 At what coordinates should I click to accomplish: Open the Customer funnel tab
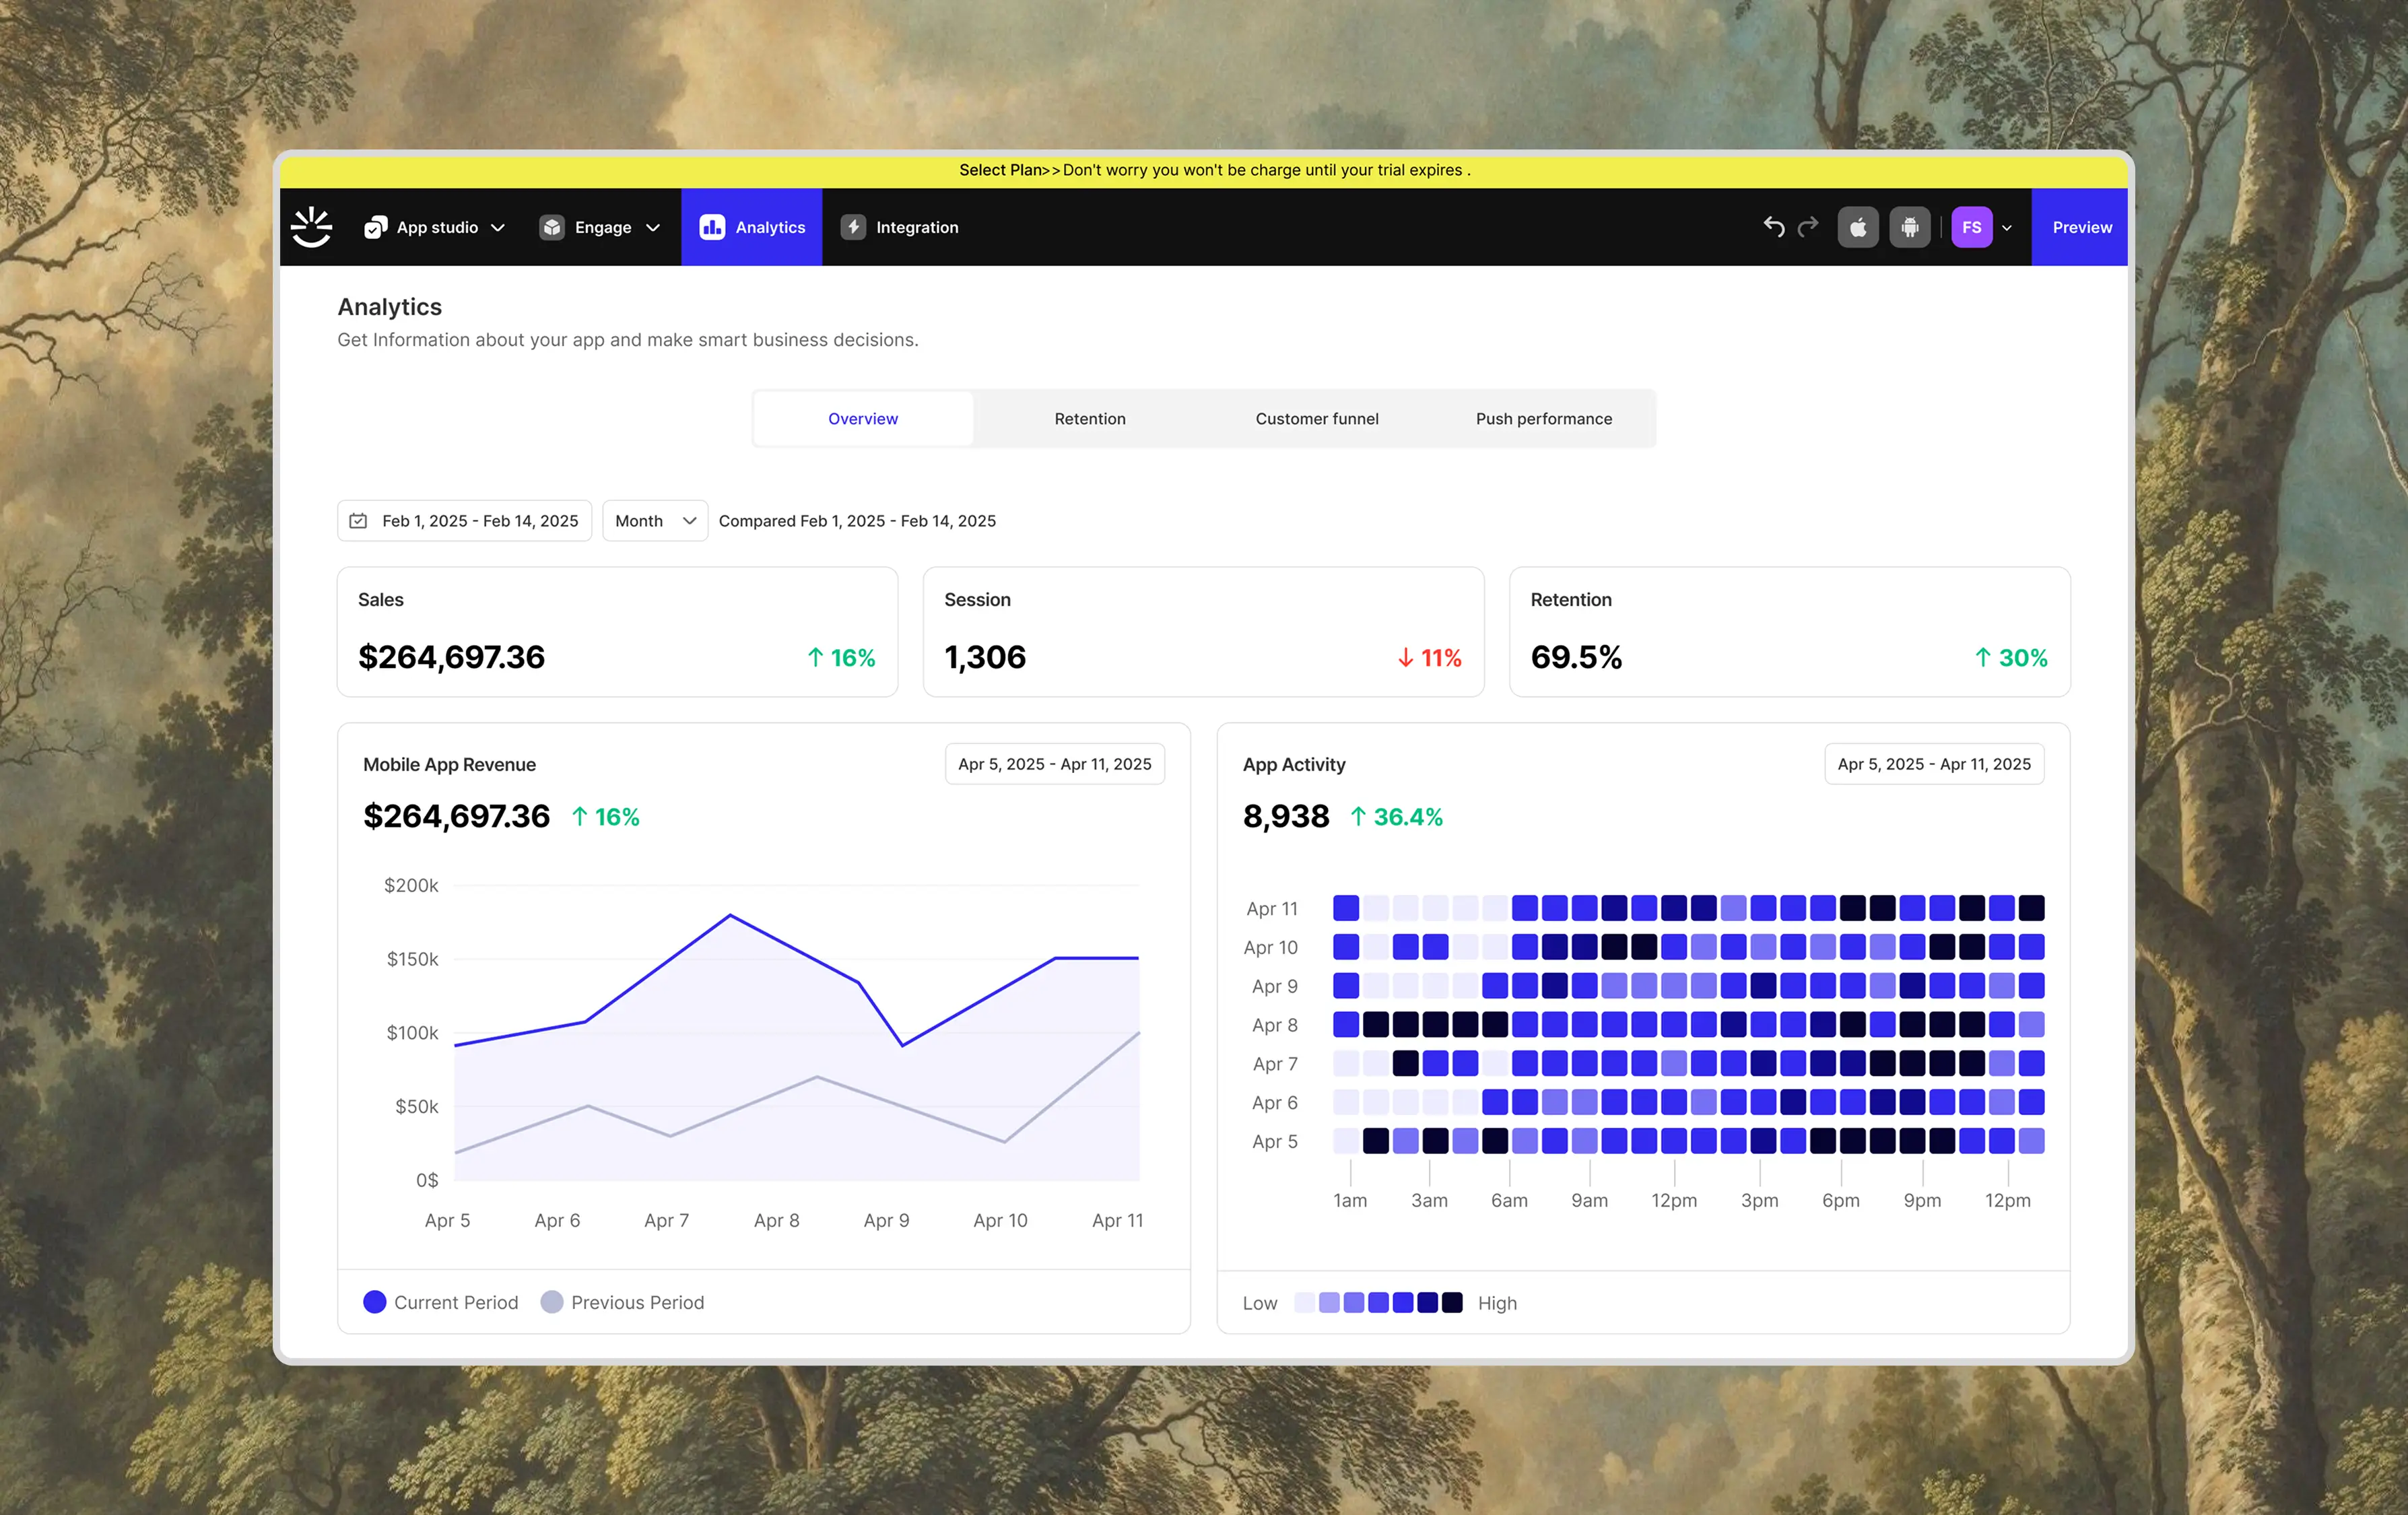click(1316, 419)
